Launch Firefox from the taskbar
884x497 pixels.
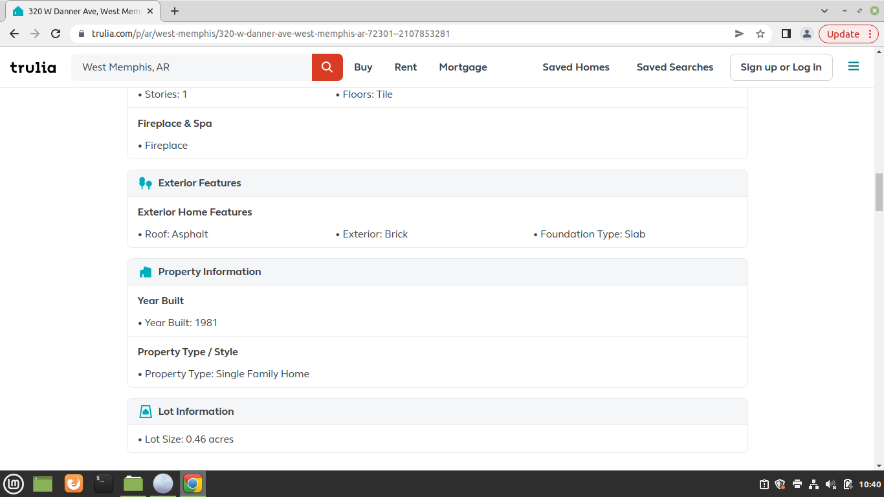pyautogui.click(x=74, y=483)
